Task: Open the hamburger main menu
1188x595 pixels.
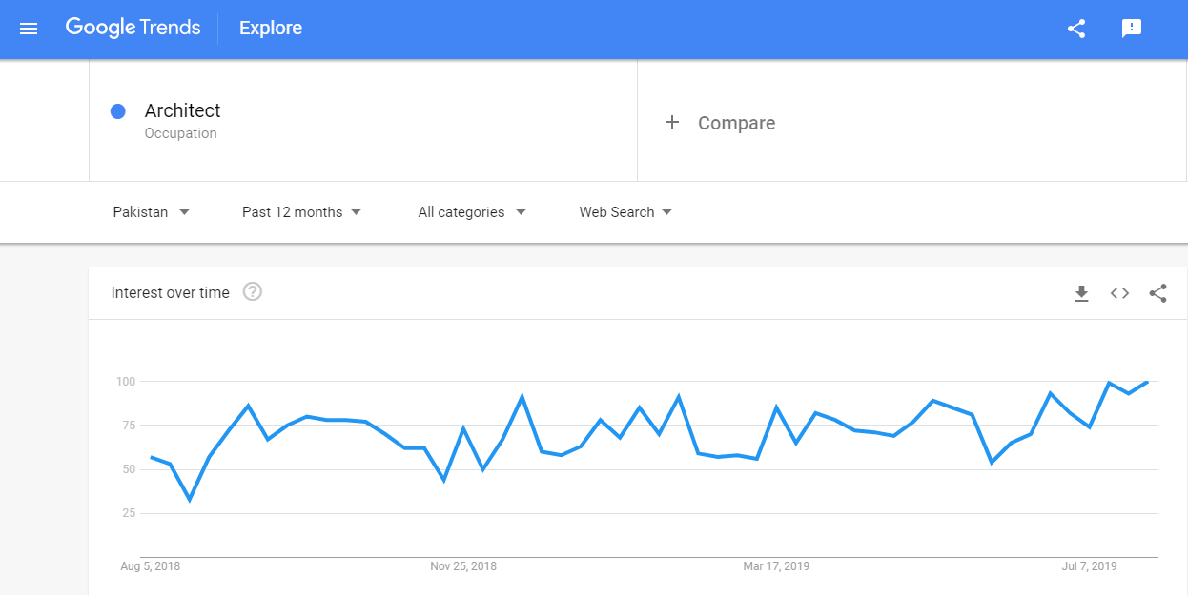Action: 29,29
